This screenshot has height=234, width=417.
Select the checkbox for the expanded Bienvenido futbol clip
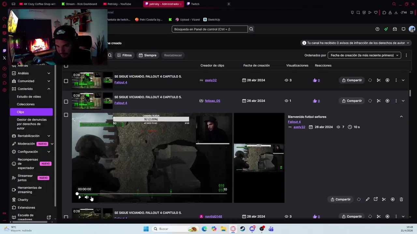(66, 115)
